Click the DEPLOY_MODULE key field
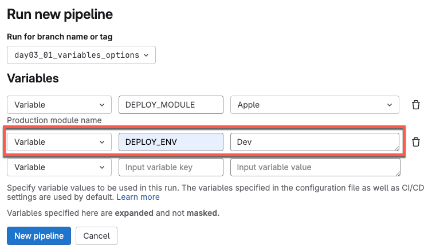Viewport: 428px width, 249px height. (x=170, y=105)
